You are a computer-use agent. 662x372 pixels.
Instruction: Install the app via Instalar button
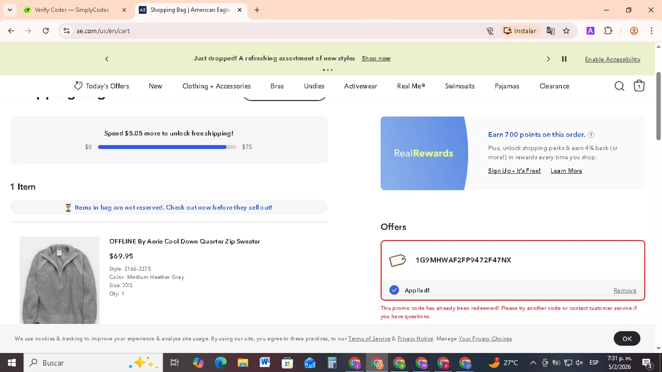(520, 31)
